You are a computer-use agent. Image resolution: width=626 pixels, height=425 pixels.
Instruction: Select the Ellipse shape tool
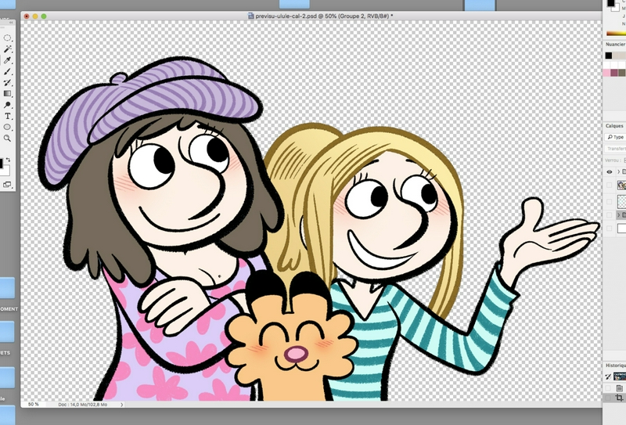pyautogui.click(x=8, y=127)
